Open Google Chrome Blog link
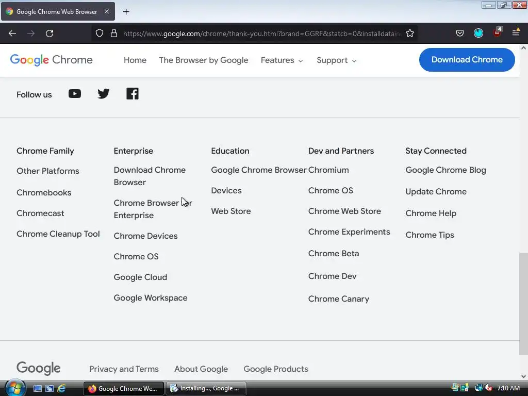The width and height of the screenshot is (528, 396). [x=446, y=170]
